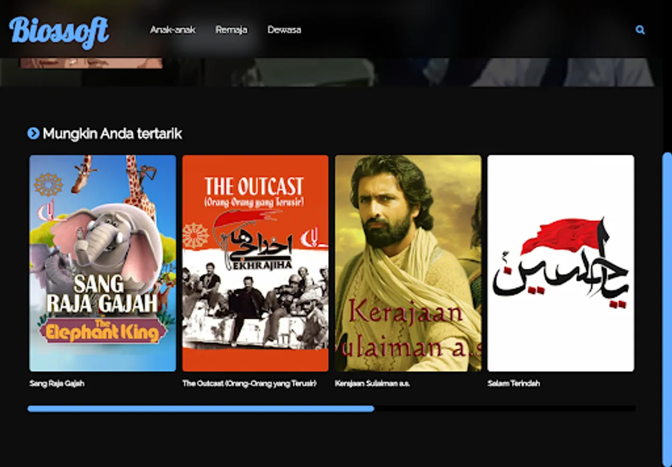Open the Salam Terindah poster

[561, 263]
